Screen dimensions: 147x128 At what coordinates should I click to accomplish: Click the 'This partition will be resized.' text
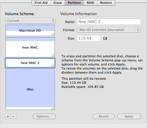point(84,79)
